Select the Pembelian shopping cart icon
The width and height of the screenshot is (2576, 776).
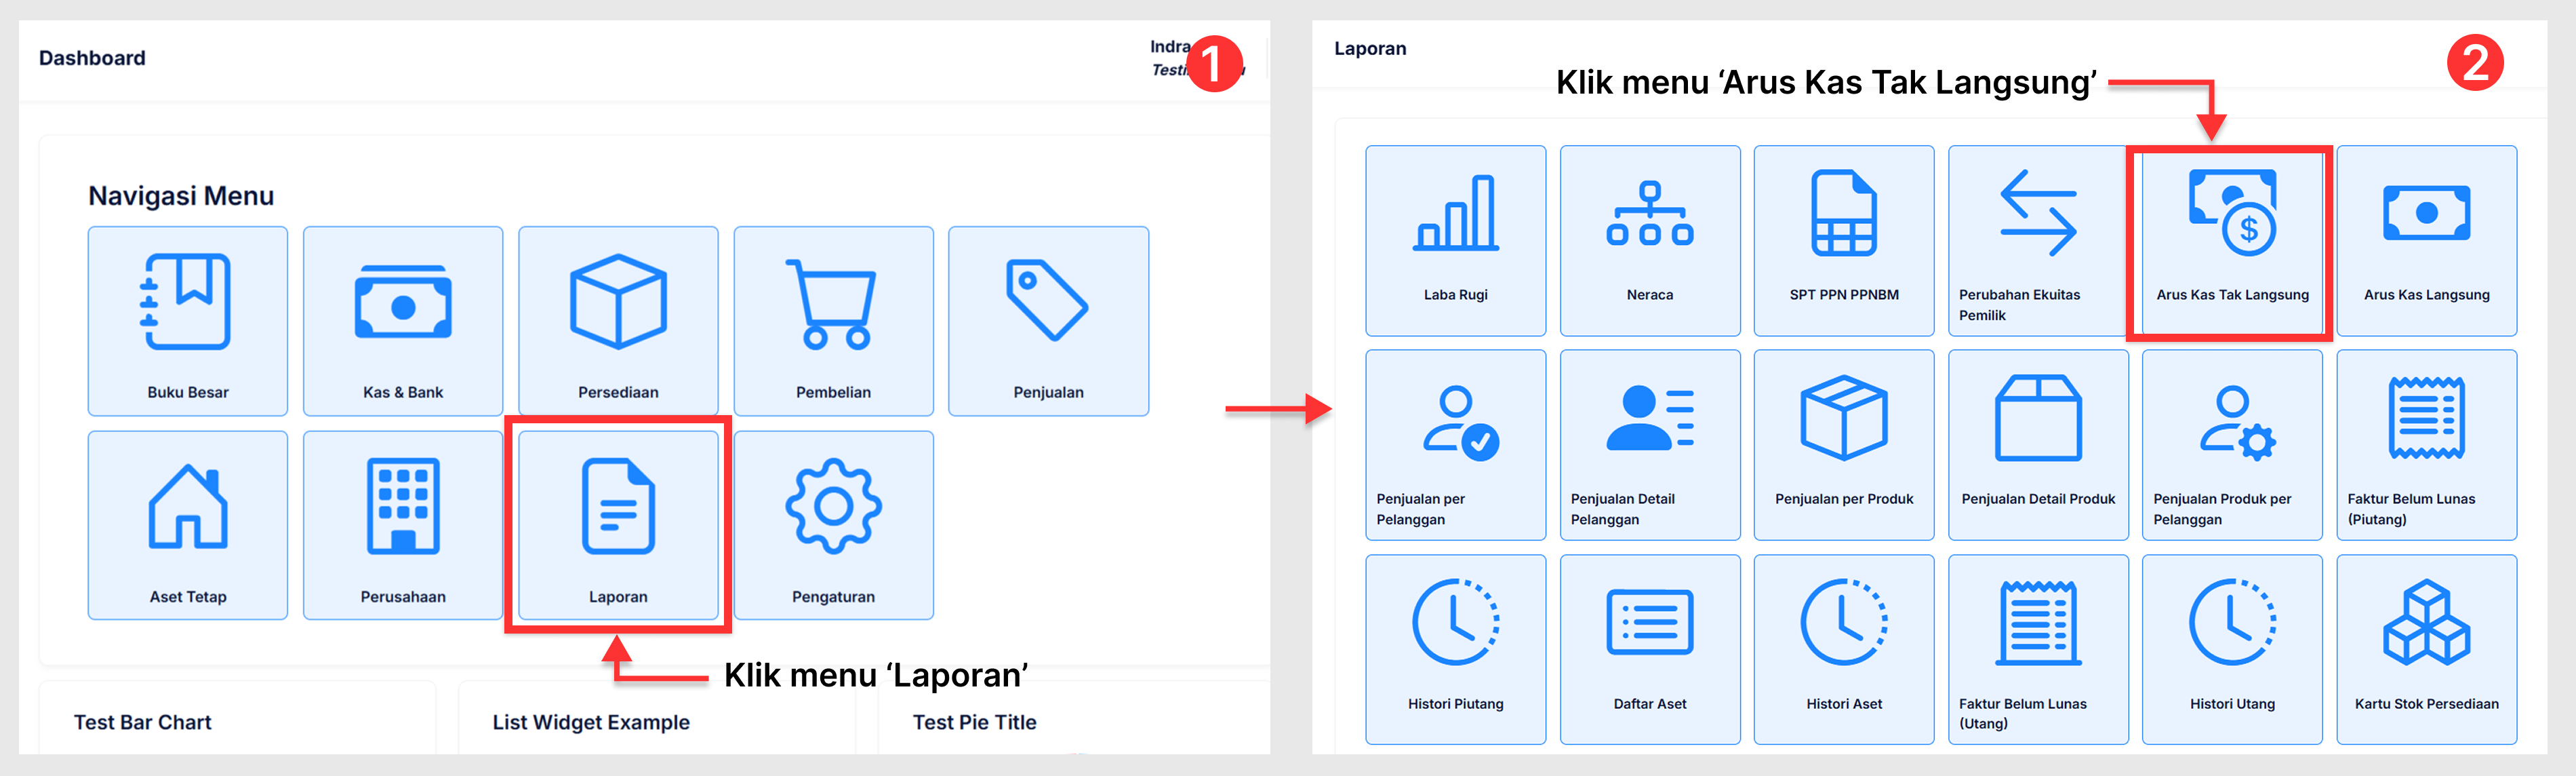(x=833, y=303)
